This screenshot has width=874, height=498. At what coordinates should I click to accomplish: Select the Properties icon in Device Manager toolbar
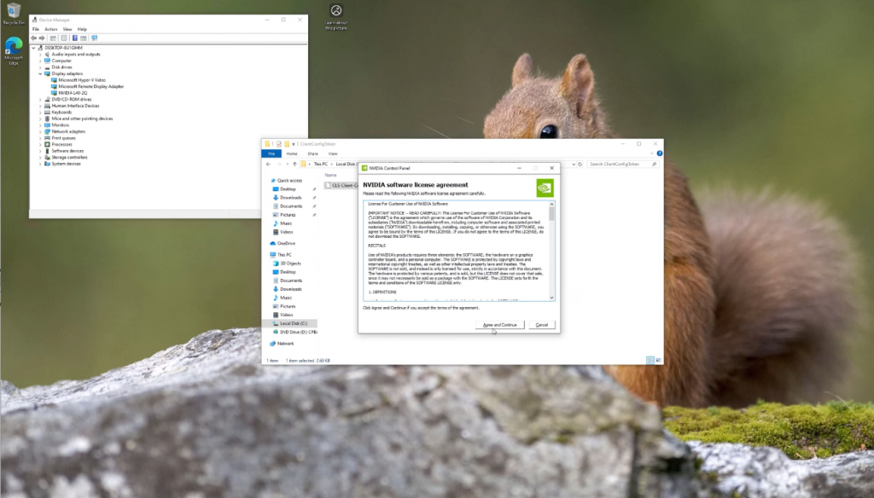[63, 38]
